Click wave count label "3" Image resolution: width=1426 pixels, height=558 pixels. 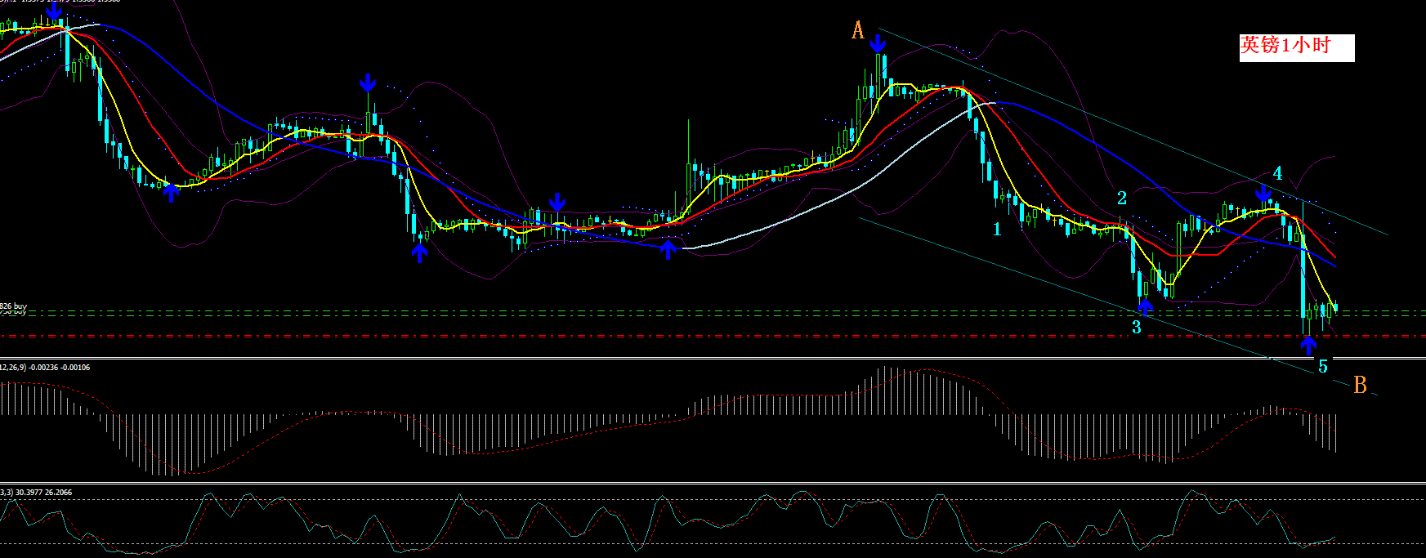coord(1136,328)
